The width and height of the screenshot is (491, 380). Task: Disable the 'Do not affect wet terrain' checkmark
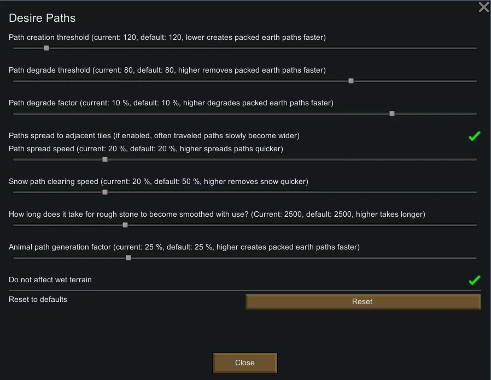pyautogui.click(x=474, y=280)
